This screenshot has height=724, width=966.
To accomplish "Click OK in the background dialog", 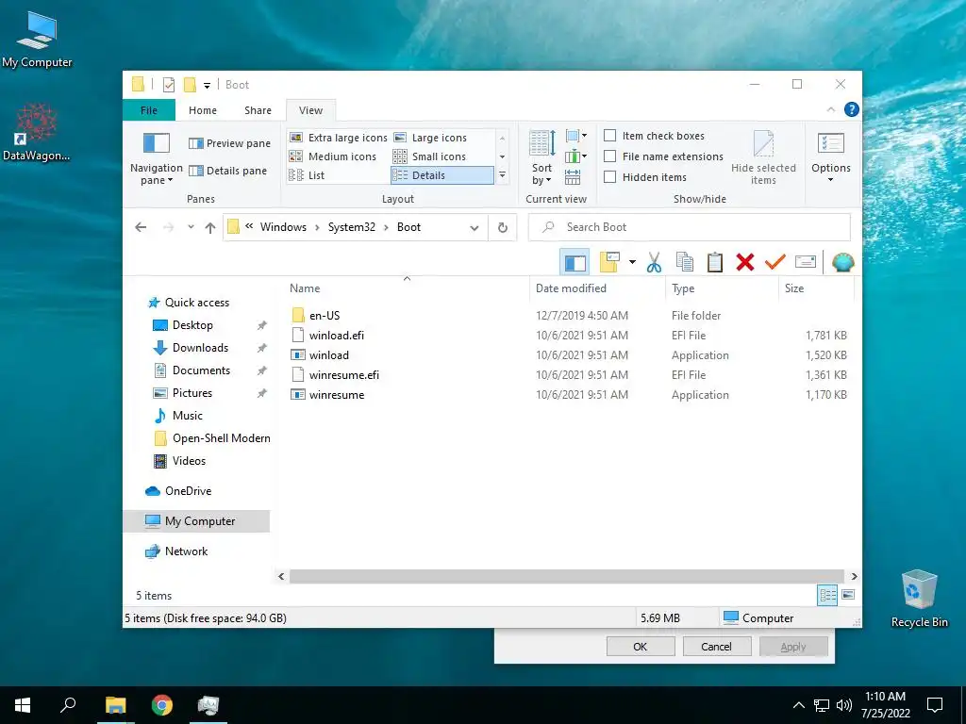I will click(x=641, y=647).
